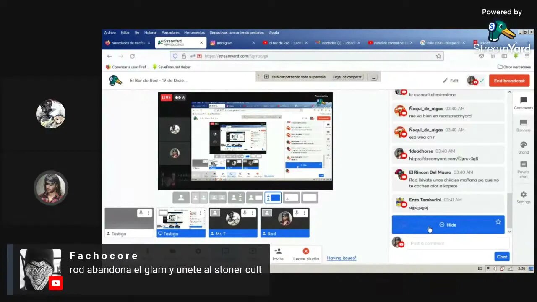The width and height of the screenshot is (537, 302).
Task: Open the Having issues? link
Action: pyautogui.click(x=341, y=258)
